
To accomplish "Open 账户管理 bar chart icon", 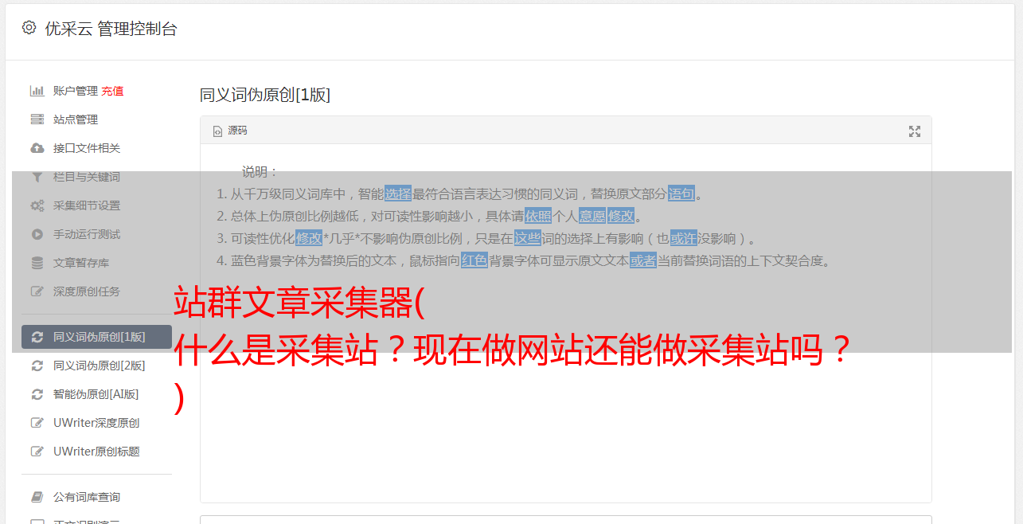I will coord(37,91).
